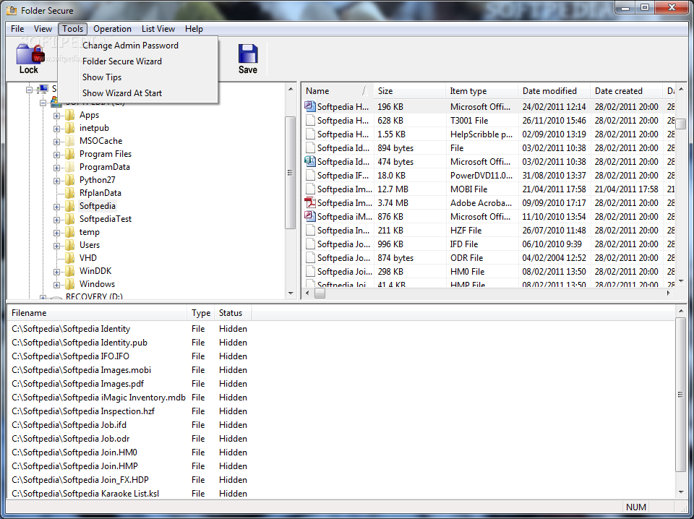Viewport: 694px width, 519px height.
Task: Select the ProgramData folder icon
Action: [x=70, y=167]
